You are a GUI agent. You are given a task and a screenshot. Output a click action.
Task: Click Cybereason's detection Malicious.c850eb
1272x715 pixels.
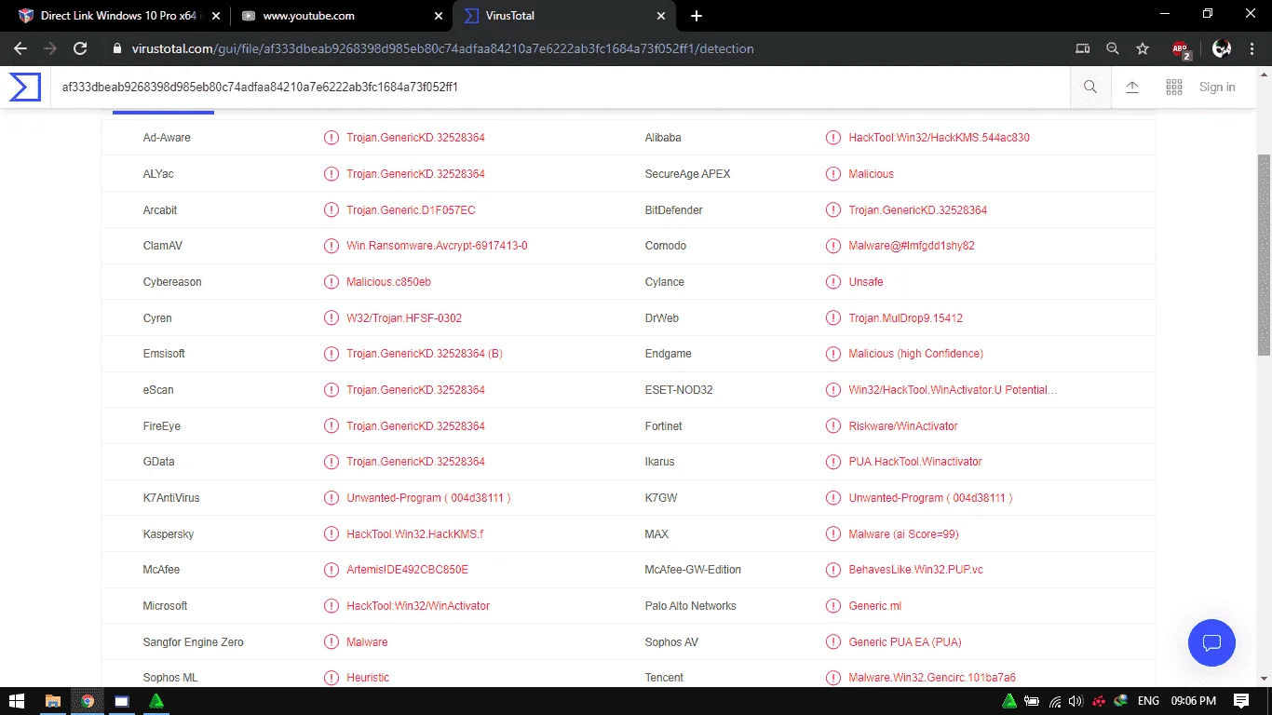point(388,282)
